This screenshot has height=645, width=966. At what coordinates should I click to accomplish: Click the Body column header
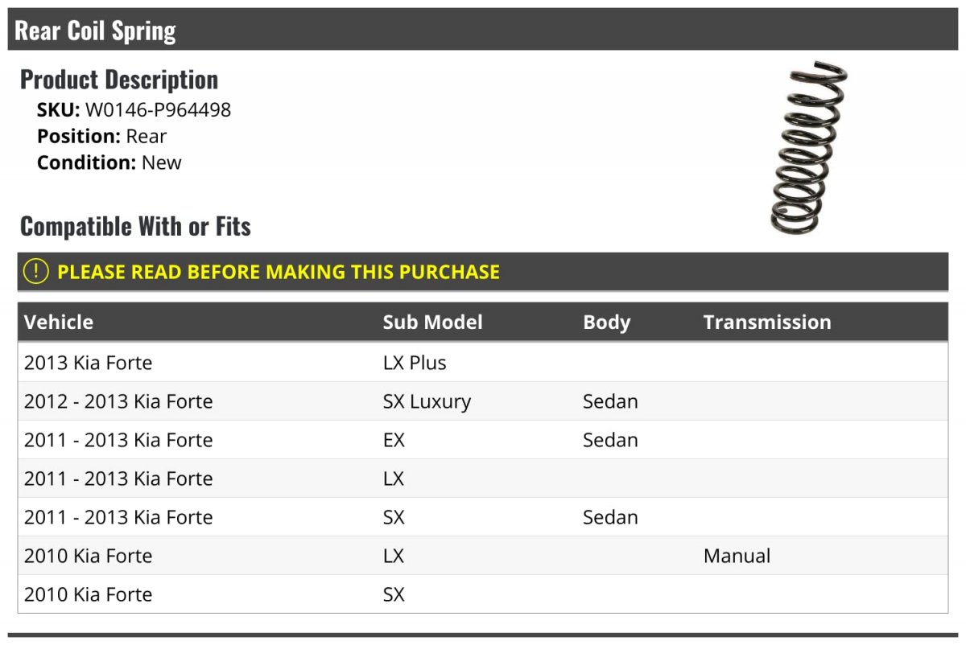(x=606, y=322)
